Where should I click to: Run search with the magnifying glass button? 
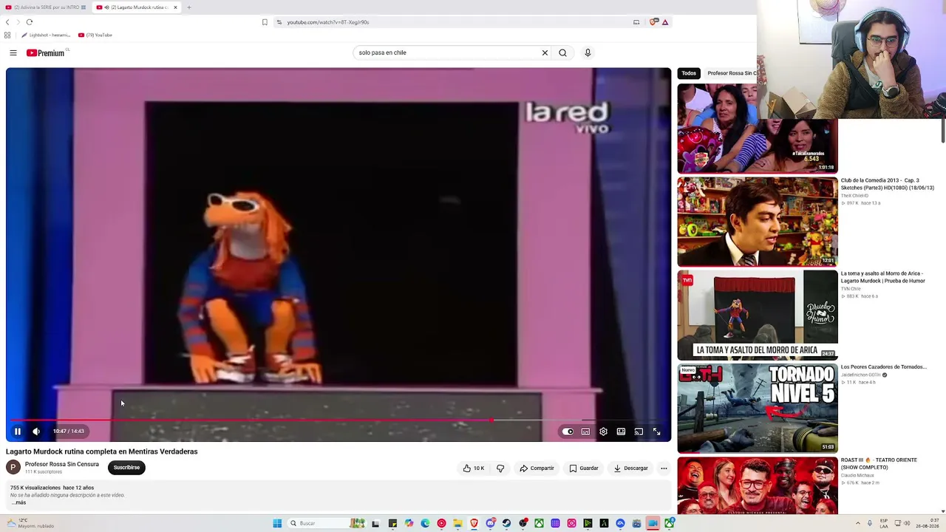pos(563,52)
